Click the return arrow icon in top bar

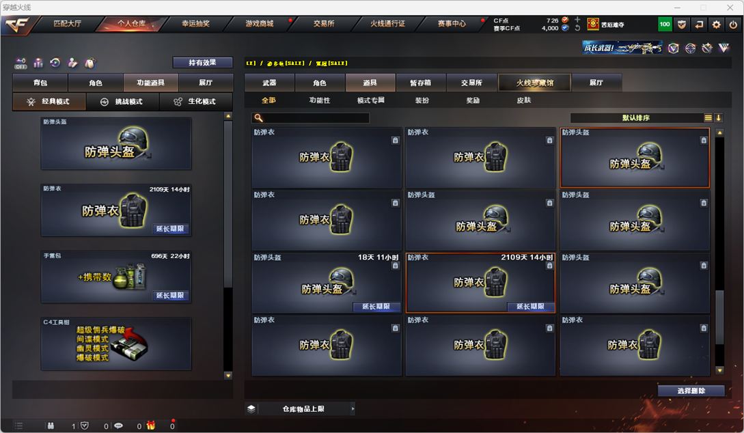click(x=699, y=25)
